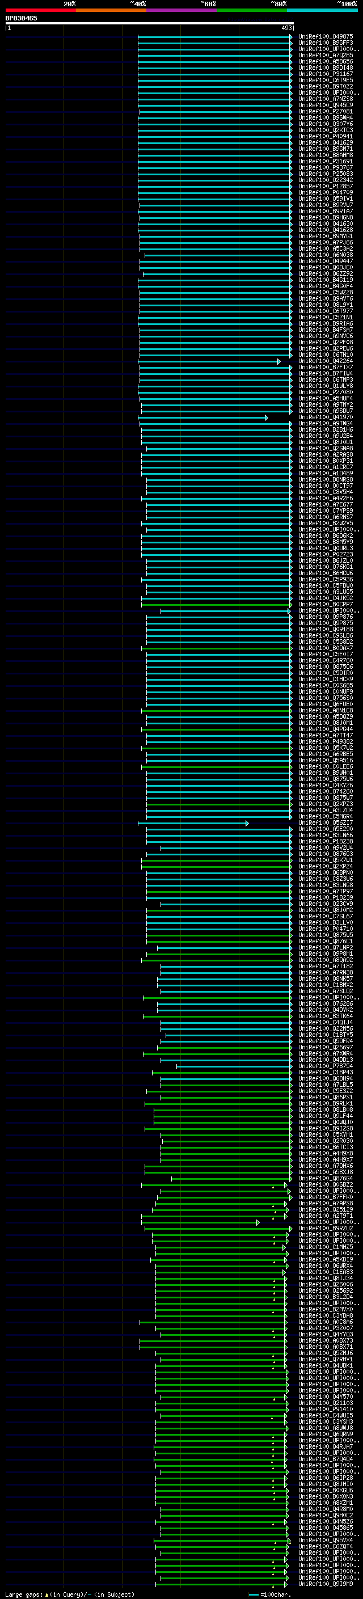Image resolution: width=363 pixels, height=1599 pixels.
Task: Click the purple ~60% identity legend segment
Action: pyautogui.click(x=182, y=10)
